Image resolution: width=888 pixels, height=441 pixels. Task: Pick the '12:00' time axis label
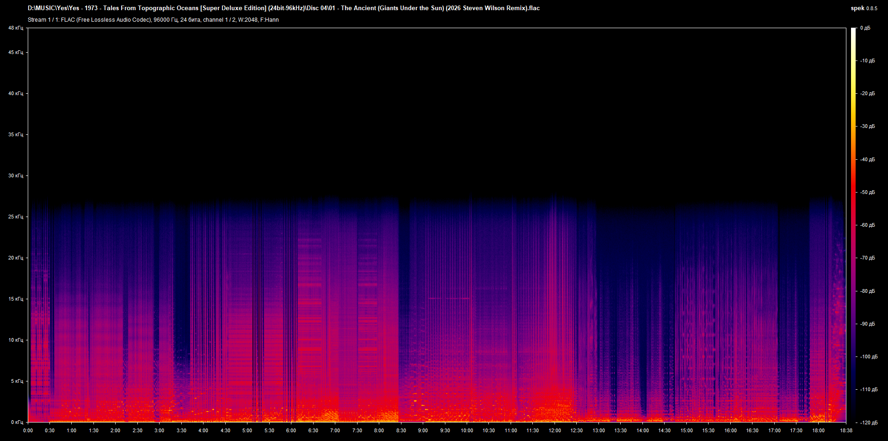pos(555,430)
